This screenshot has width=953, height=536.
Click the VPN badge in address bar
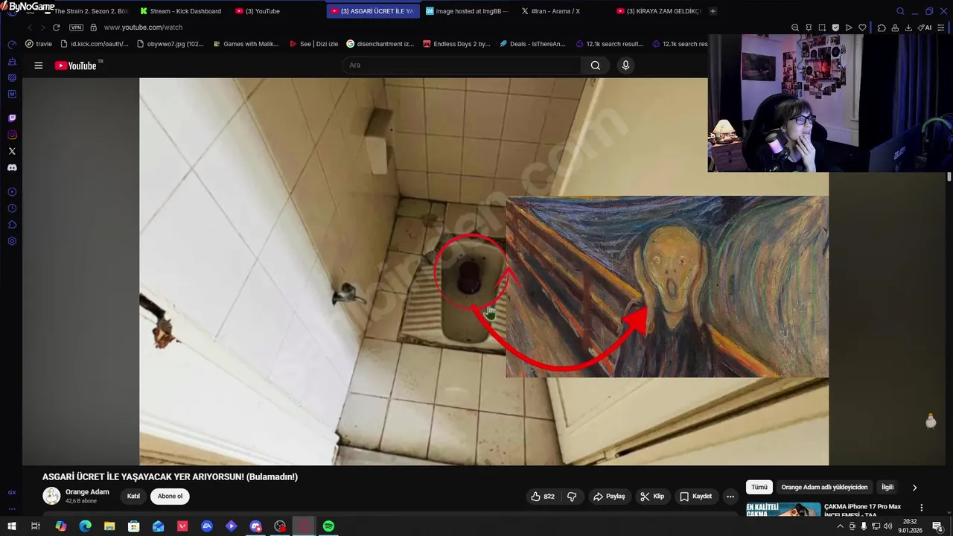[x=76, y=28]
